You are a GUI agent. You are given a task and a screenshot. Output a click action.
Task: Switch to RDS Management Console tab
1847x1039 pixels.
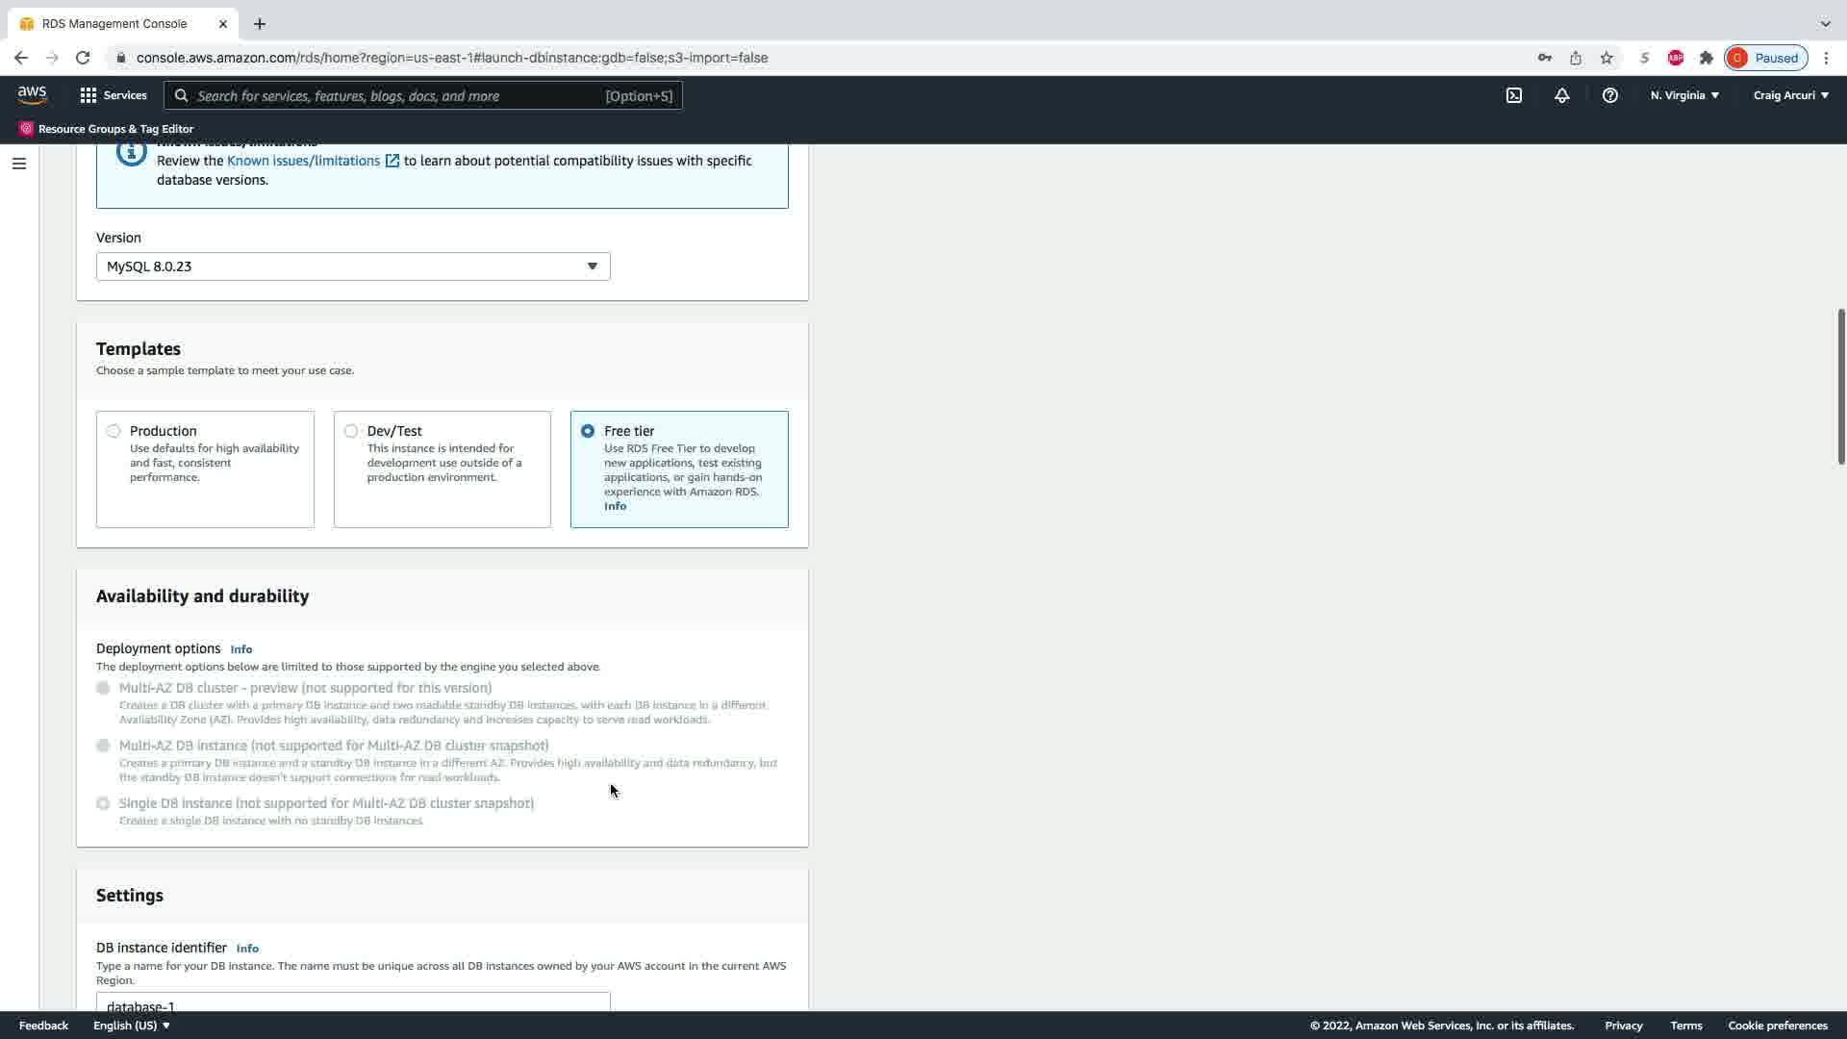[x=115, y=23]
